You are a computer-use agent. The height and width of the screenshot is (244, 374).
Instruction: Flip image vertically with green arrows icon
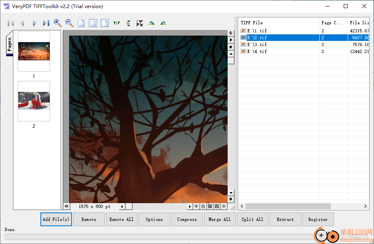[x=128, y=23]
